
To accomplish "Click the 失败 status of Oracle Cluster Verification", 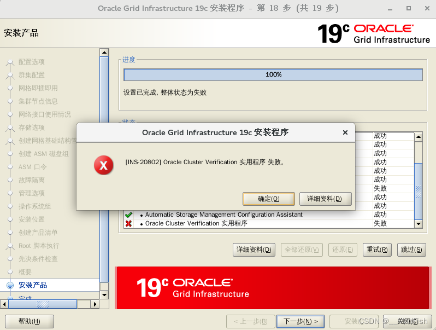I will pos(380,223).
